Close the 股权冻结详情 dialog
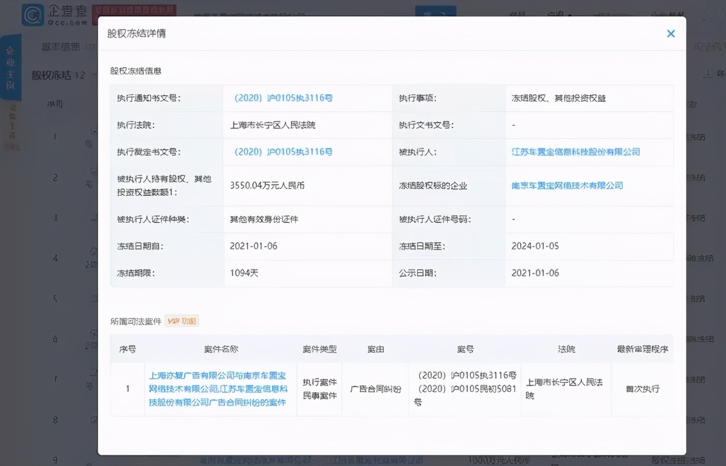Screen dimensions: 726x466 (x=671, y=33)
